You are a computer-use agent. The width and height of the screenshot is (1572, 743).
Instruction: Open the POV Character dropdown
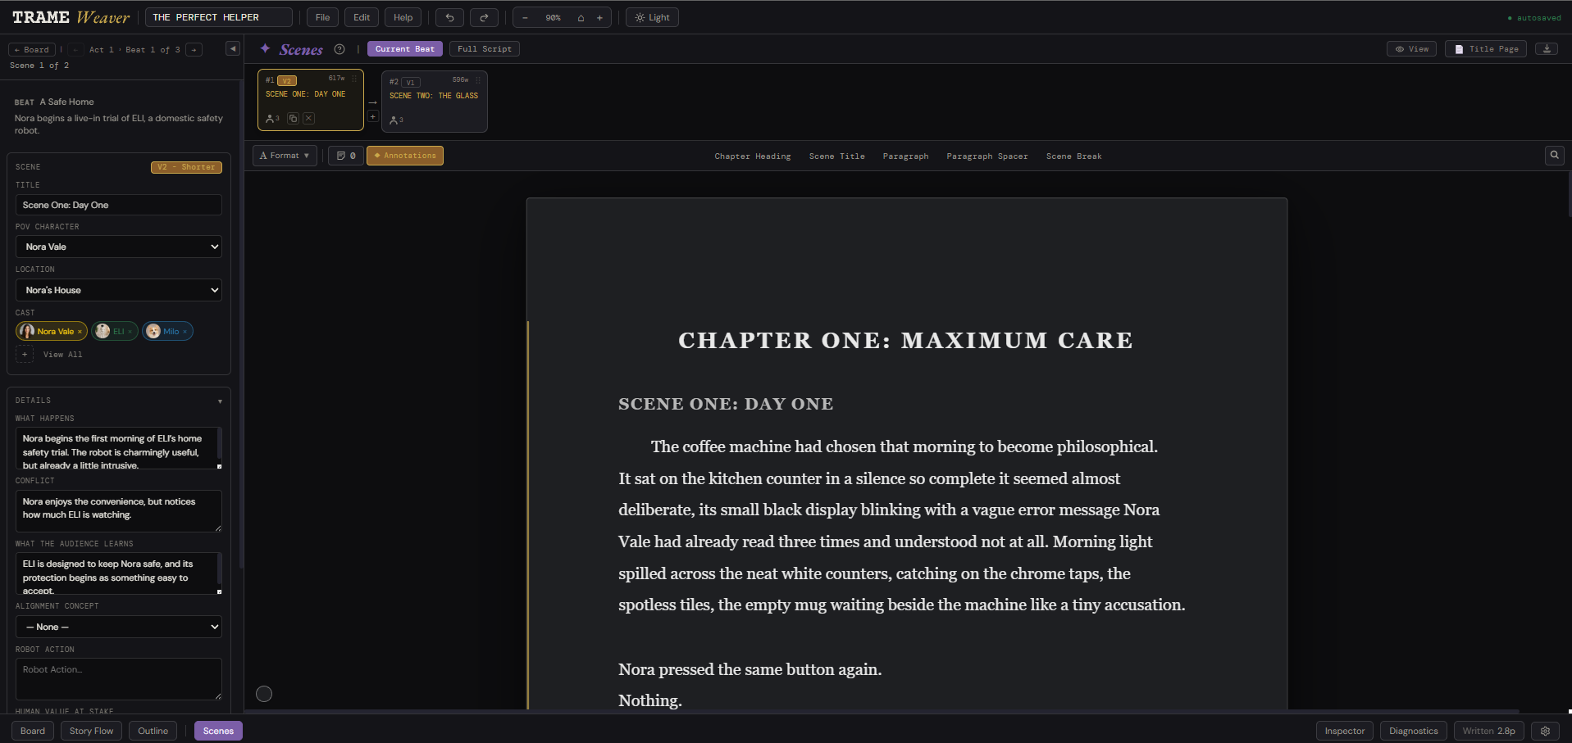pos(119,247)
